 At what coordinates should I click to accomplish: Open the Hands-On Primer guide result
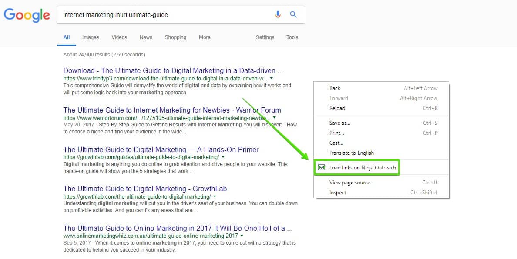(x=161, y=150)
